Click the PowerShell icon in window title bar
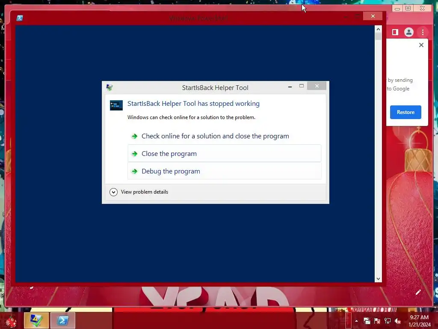 (x=20, y=18)
